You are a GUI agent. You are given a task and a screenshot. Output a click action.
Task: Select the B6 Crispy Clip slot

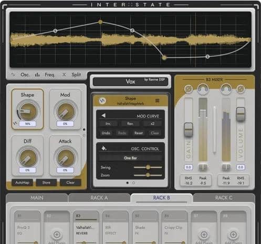click(174, 227)
